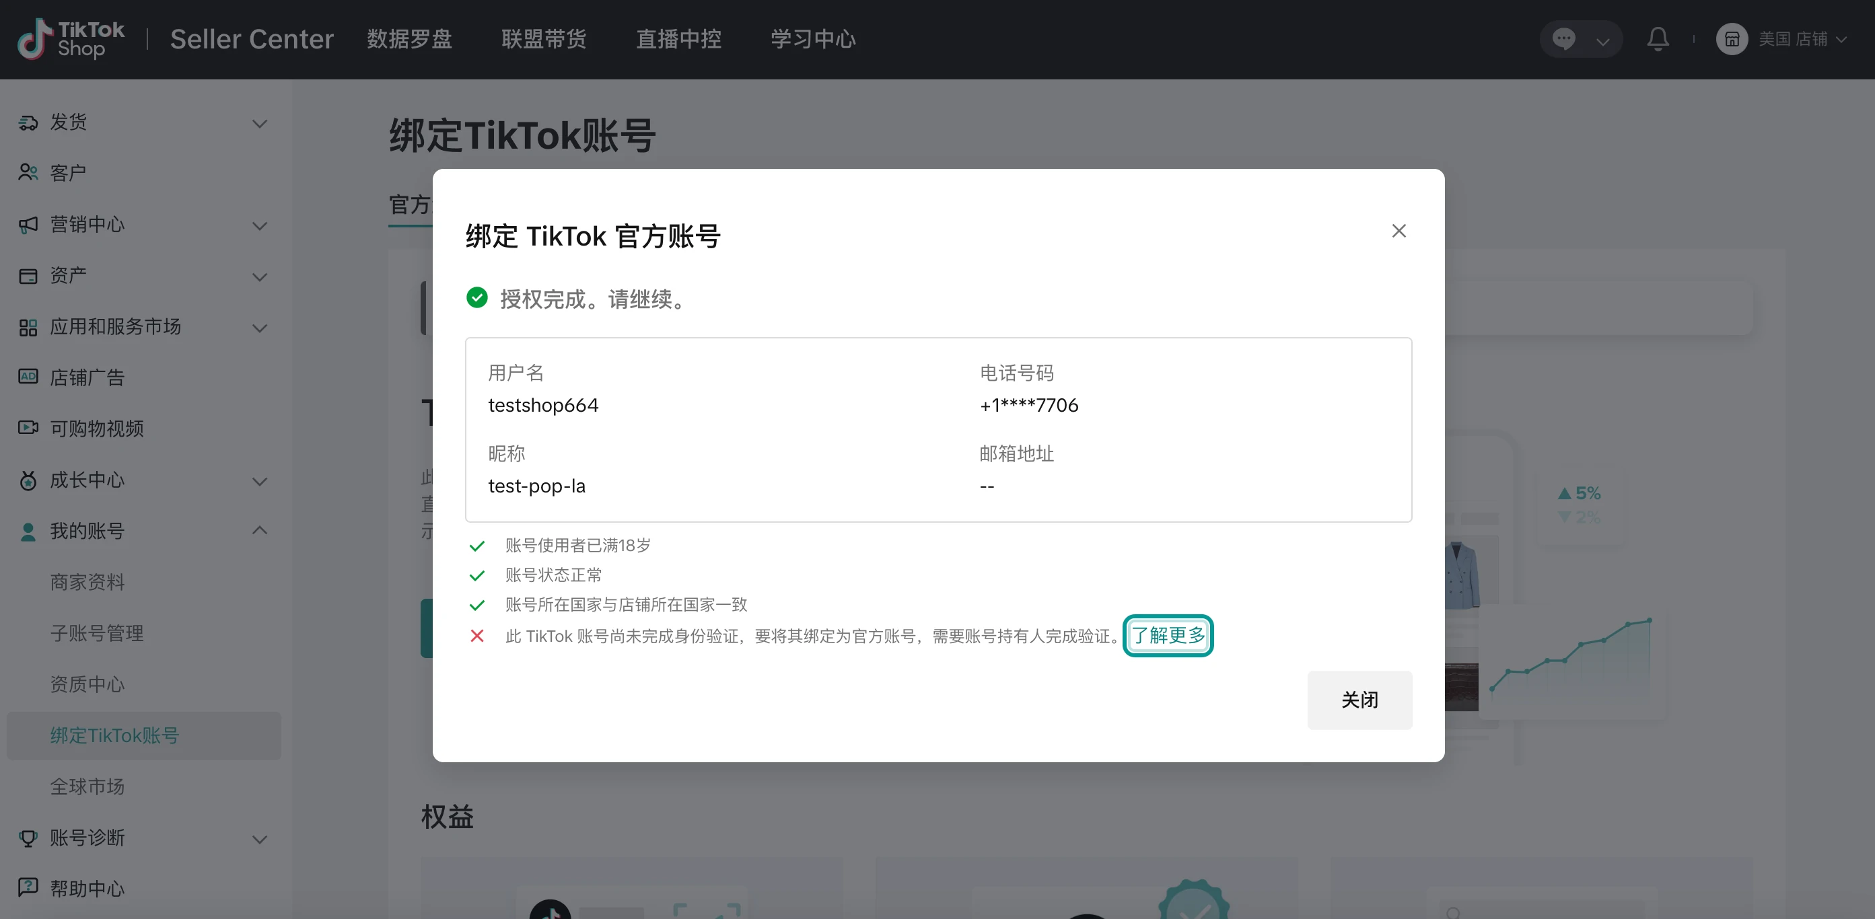Image resolution: width=1875 pixels, height=919 pixels.
Task: Expand the 营销中心 marketing center menu
Action: tap(260, 225)
